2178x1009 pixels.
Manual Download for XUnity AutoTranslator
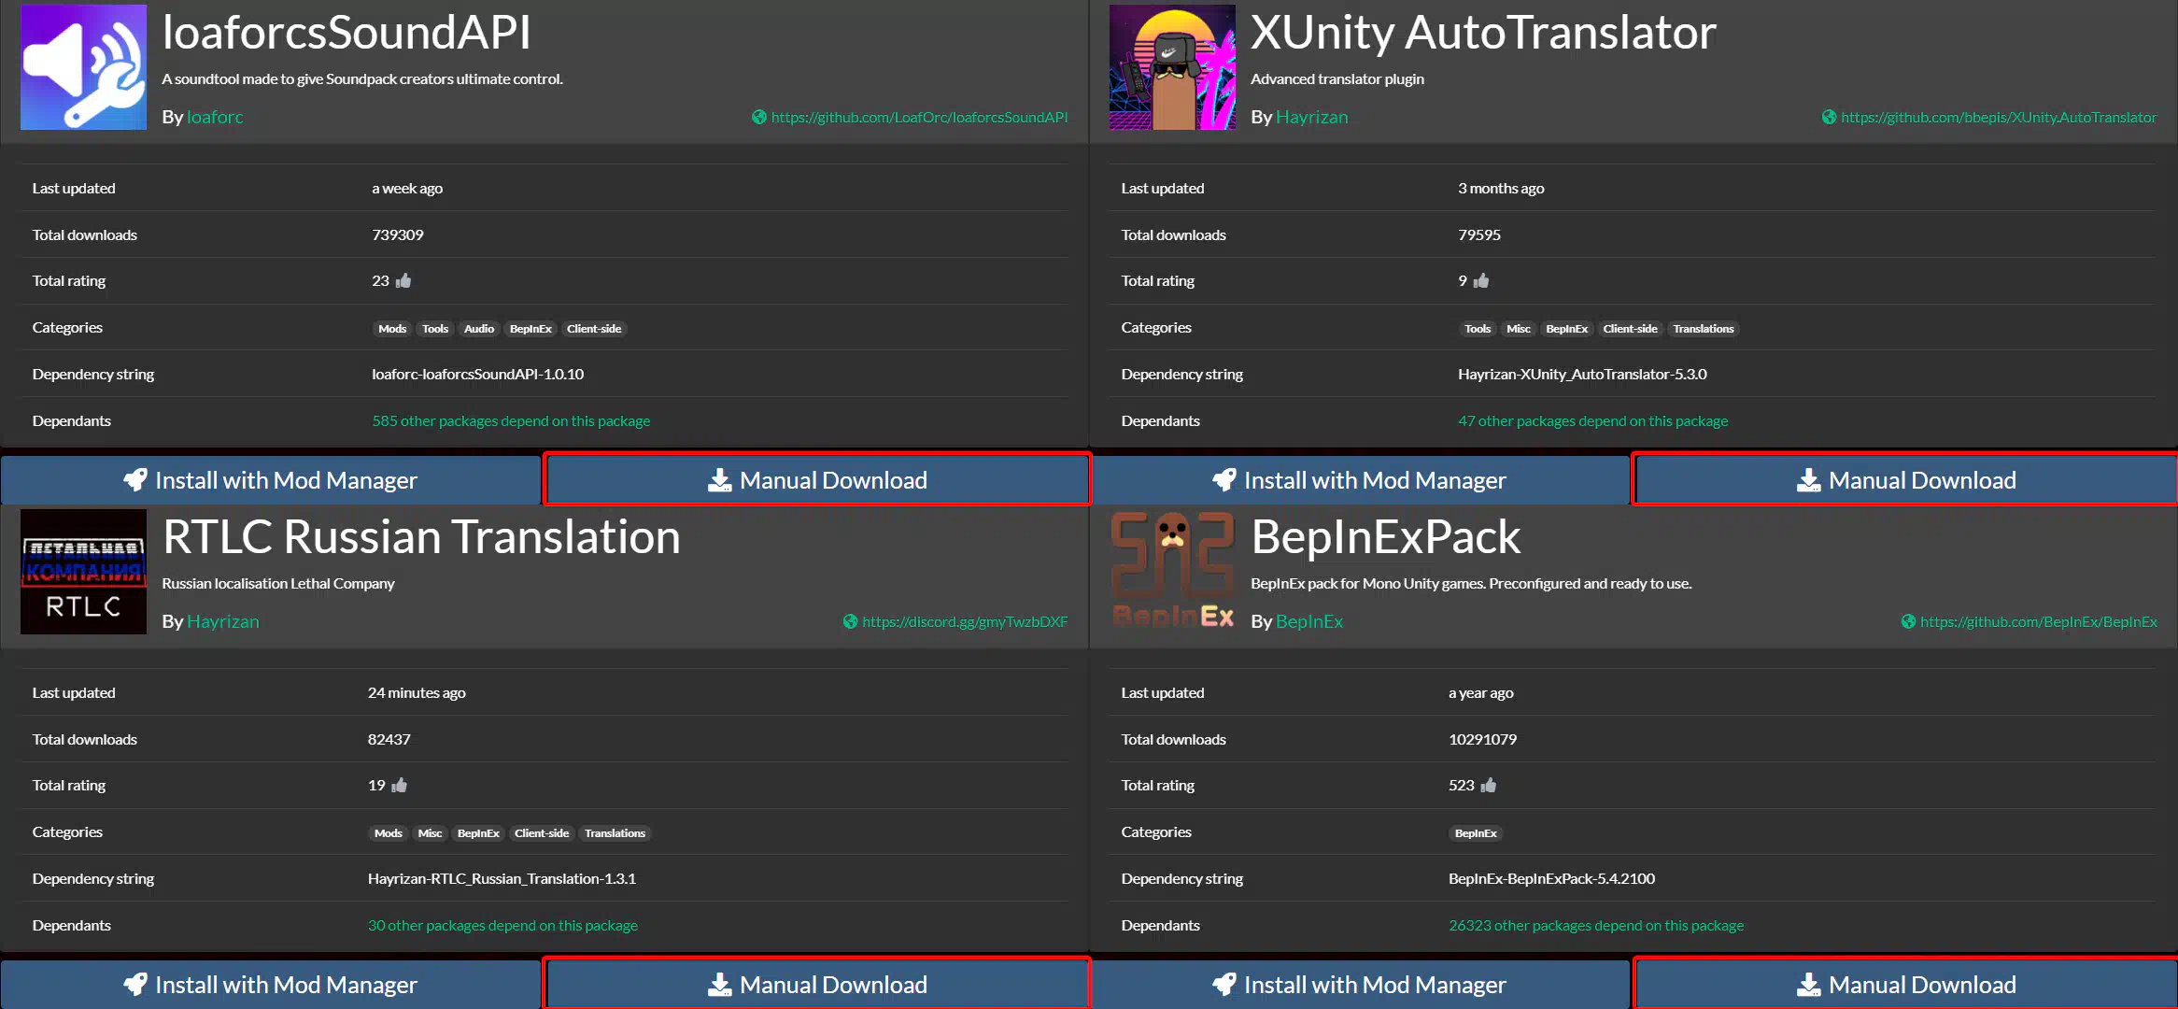point(1905,480)
